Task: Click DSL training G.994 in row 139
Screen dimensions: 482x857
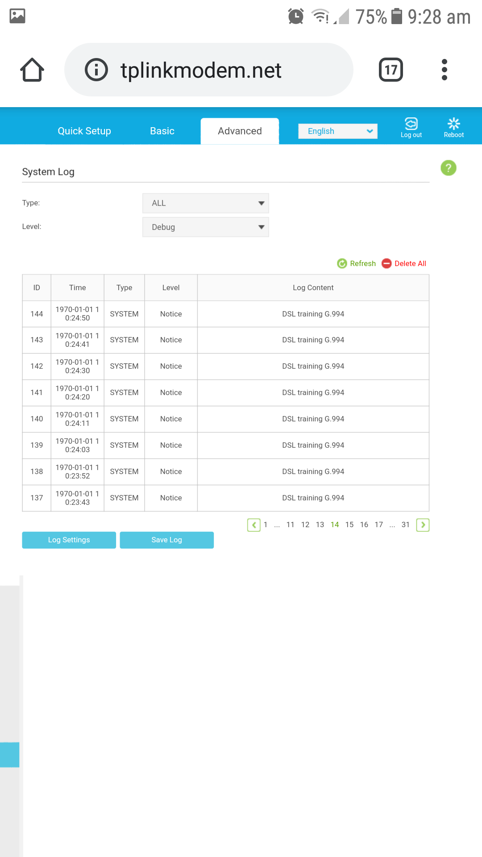Action: click(313, 445)
